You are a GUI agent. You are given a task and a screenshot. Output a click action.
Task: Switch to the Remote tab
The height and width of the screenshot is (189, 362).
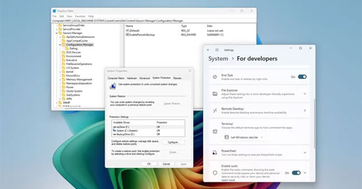tap(177, 78)
